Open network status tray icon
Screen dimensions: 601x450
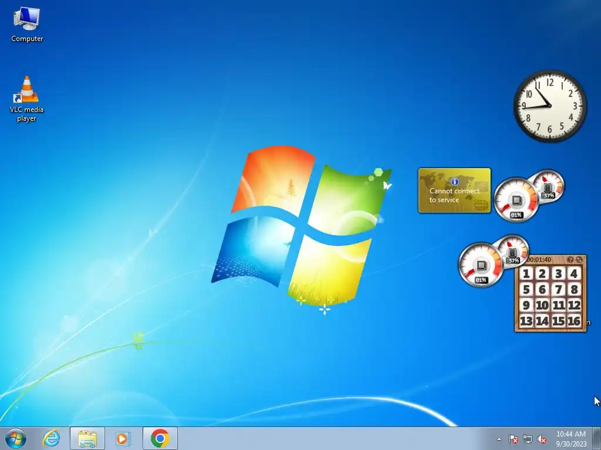click(x=528, y=439)
